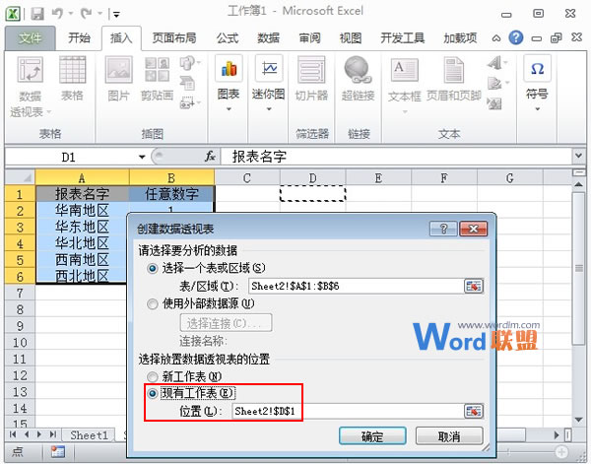This screenshot has height=464, width=591.
Task: Click the 取消 cancel button
Action: (447, 436)
